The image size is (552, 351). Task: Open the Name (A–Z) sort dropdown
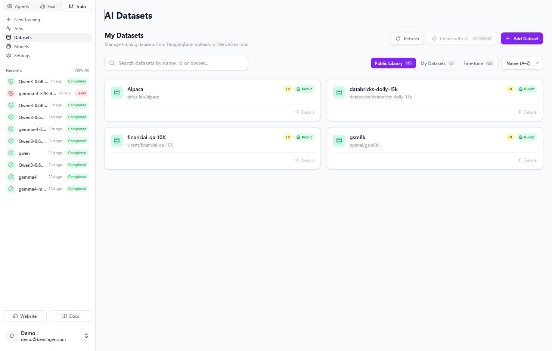click(x=522, y=63)
